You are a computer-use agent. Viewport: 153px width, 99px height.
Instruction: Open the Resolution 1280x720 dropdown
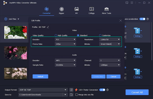click(110, 40)
